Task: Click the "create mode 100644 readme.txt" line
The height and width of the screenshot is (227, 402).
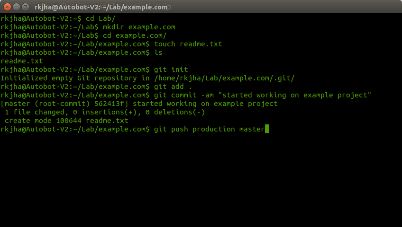Action: point(66,121)
